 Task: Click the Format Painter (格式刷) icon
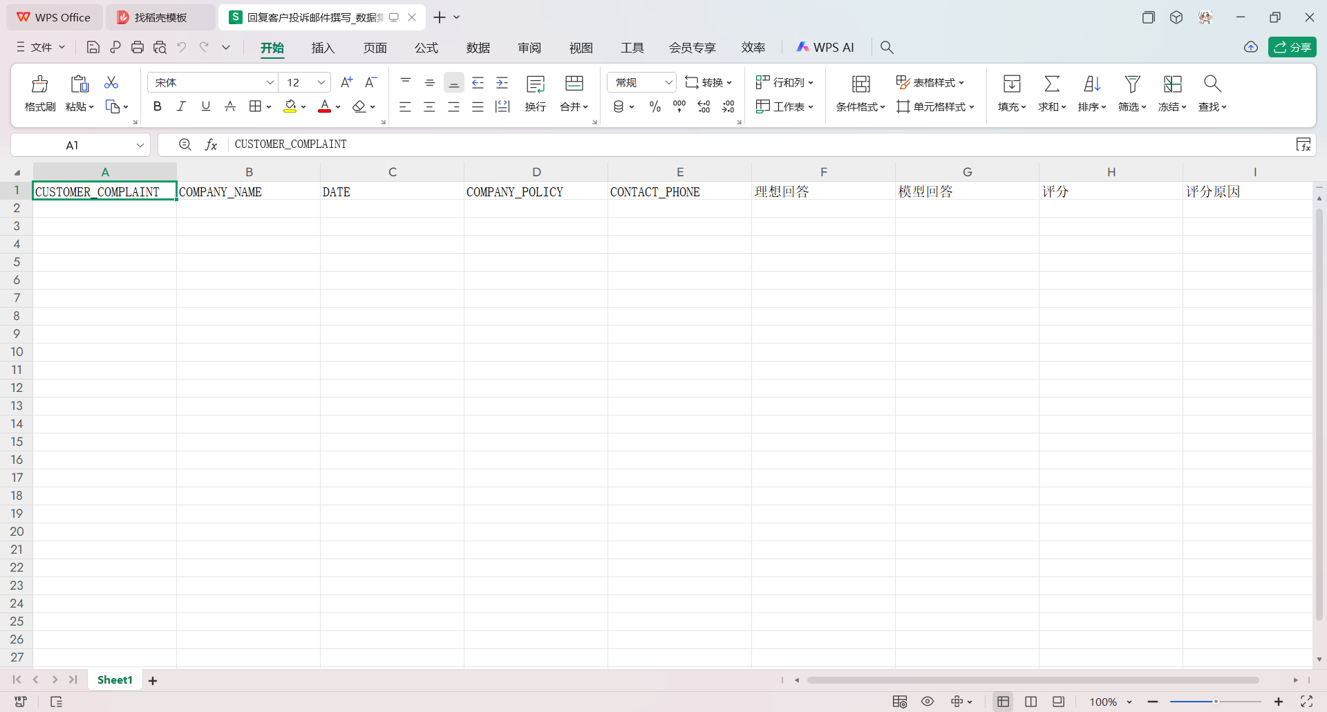40,84
